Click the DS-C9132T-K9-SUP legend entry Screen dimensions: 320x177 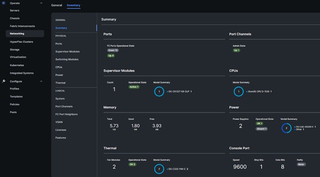tap(179, 91)
